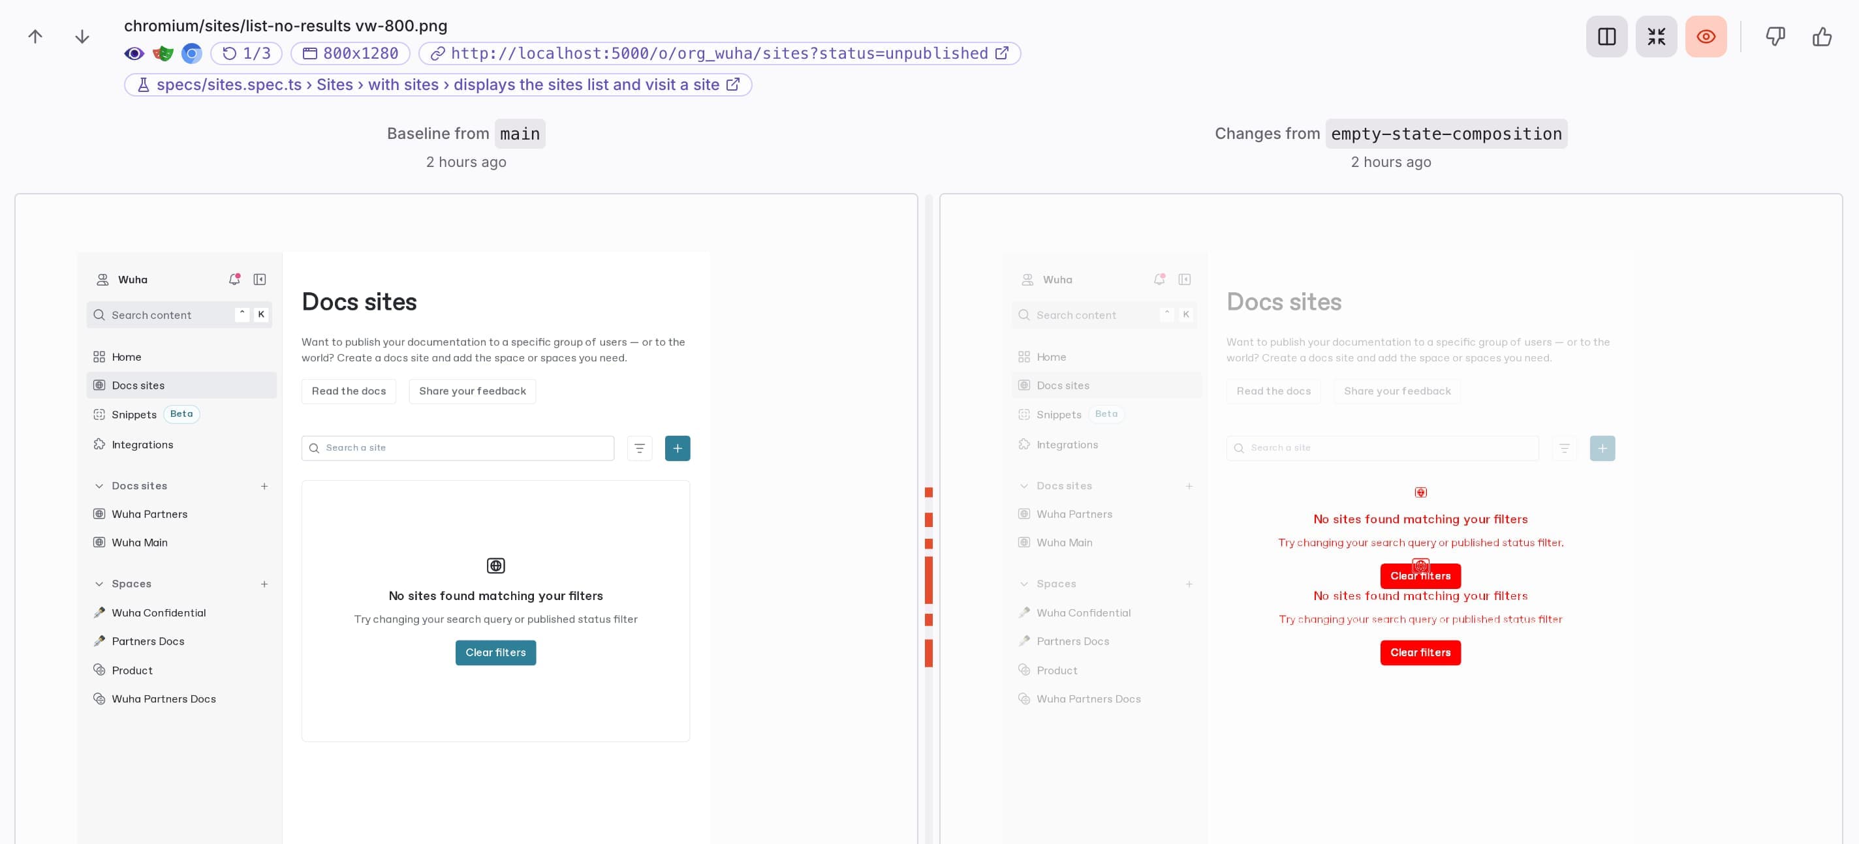The height and width of the screenshot is (844, 1859).
Task: Open Wuha Confidential space in baseline
Action: pos(181,612)
